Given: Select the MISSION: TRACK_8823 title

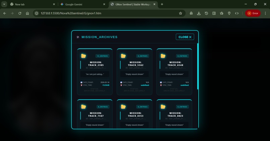Looking at the screenshot, I should [x=175, y=114].
